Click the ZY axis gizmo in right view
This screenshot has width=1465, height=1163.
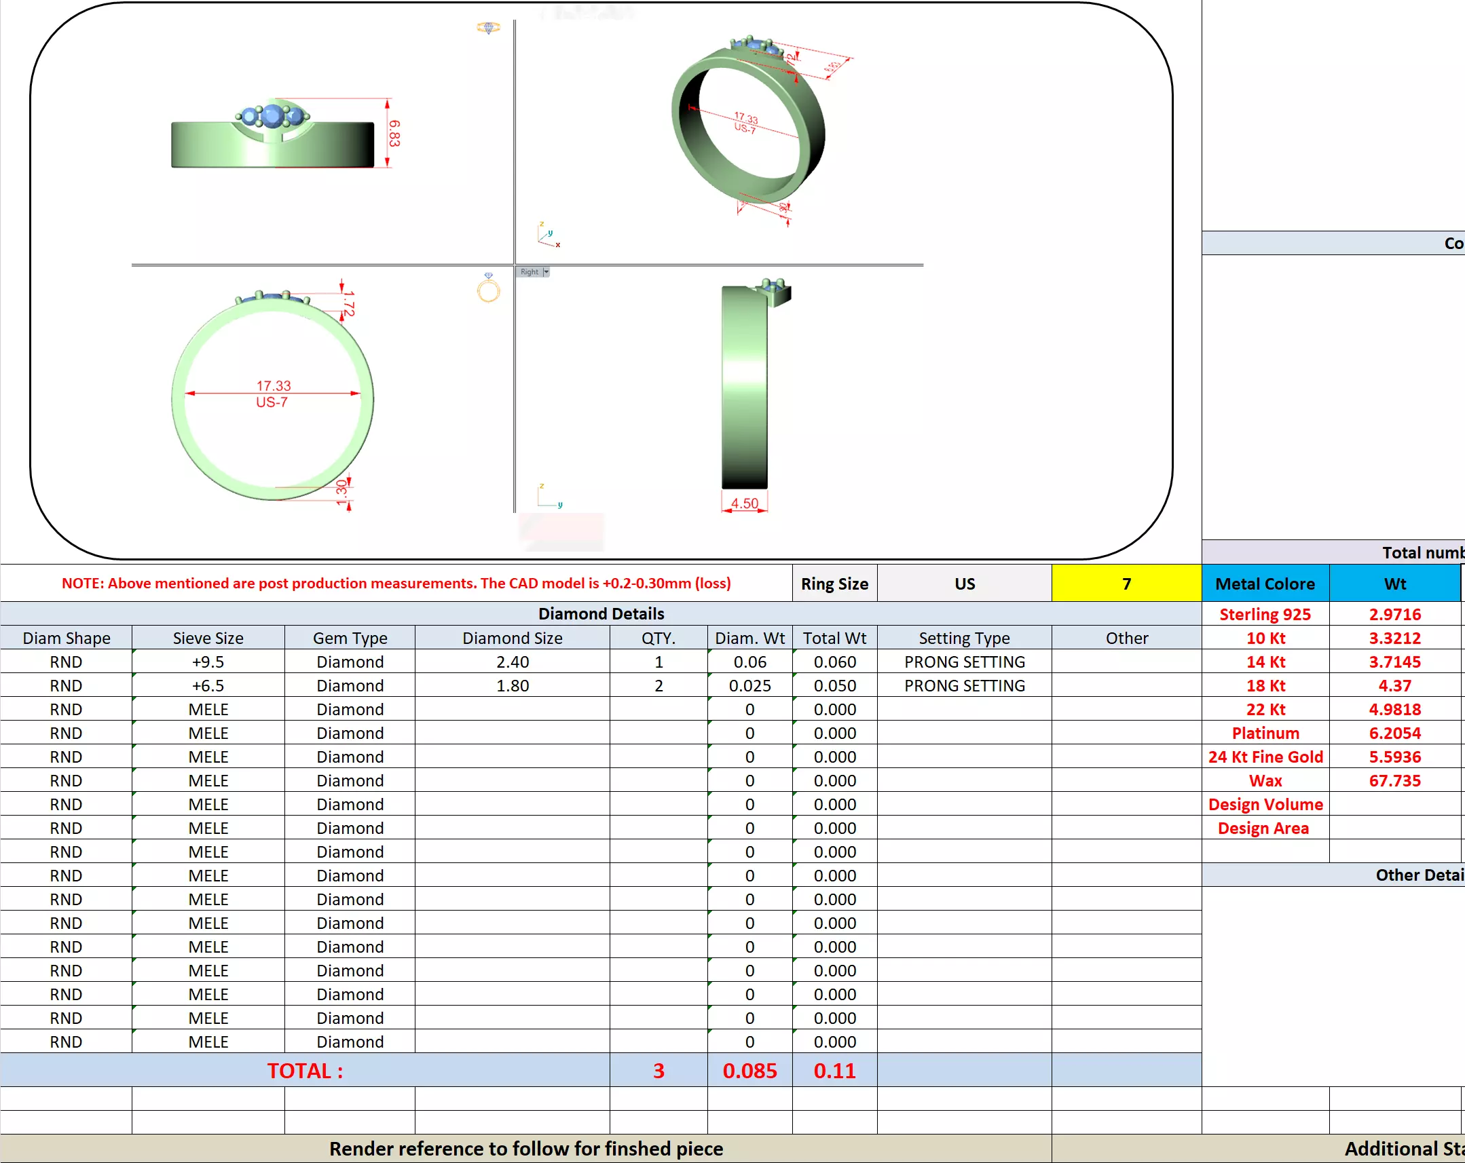coord(549,497)
